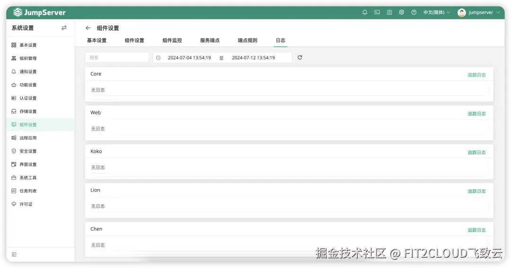The height and width of the screenshot is (268, 511).
Task: Click the clock icon in the date range picker
Action: point(159,58)
